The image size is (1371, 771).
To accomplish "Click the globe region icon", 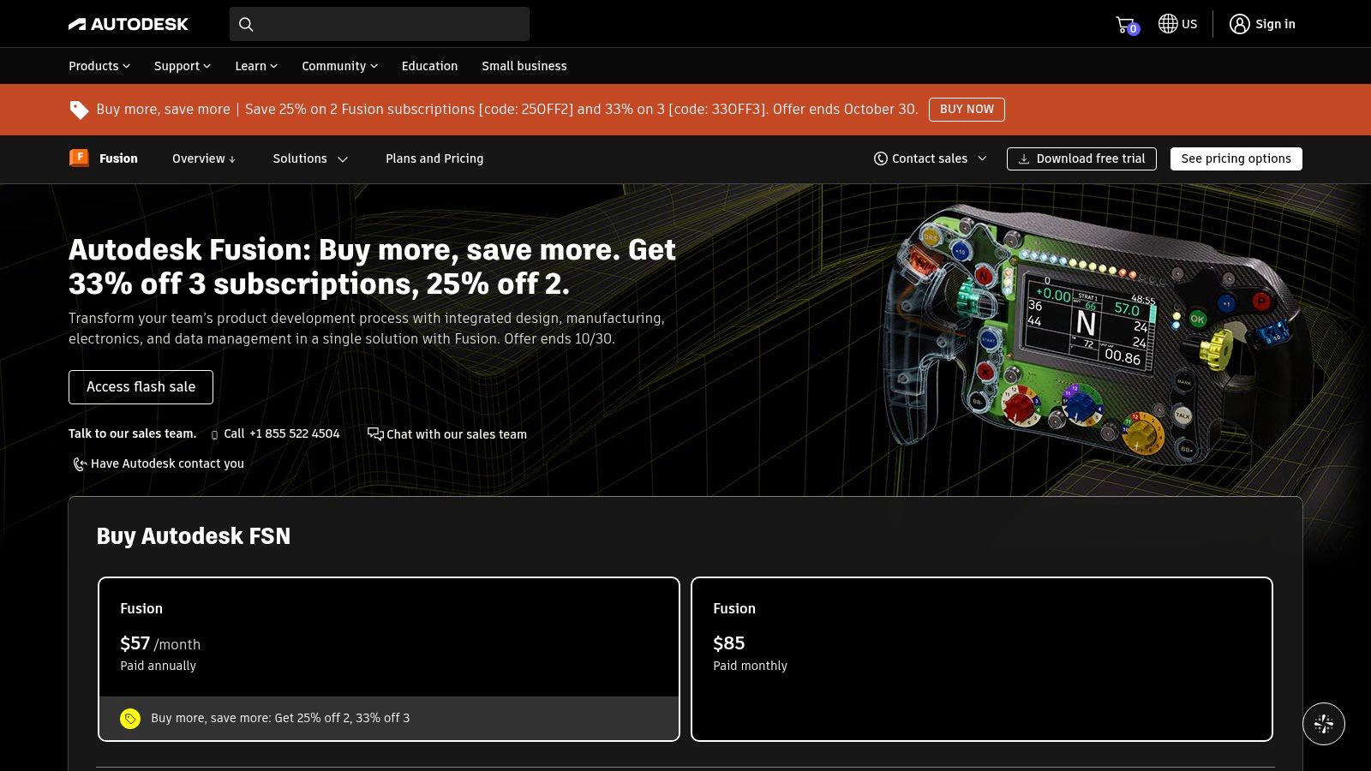I will point(1167,24).
